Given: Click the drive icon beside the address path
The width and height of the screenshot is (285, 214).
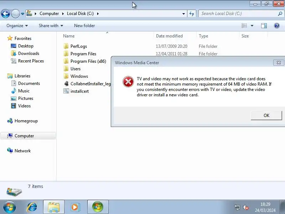Looking at the screenshot, I should click(29, 14).
